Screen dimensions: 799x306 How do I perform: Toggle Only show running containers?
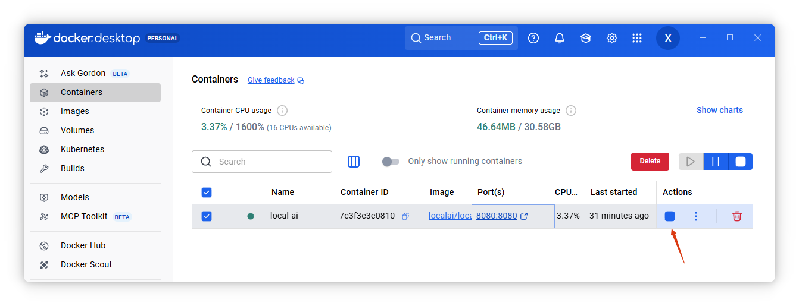(391, 162)
